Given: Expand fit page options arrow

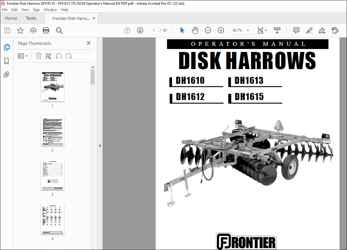Looking at the screenshot, I should pyautogui.click(x=266, y=30).
